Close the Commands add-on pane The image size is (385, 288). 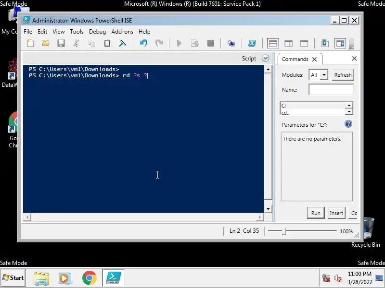354,58
